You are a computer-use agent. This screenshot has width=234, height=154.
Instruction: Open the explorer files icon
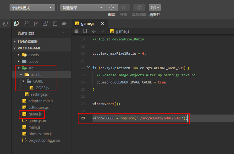17,23
